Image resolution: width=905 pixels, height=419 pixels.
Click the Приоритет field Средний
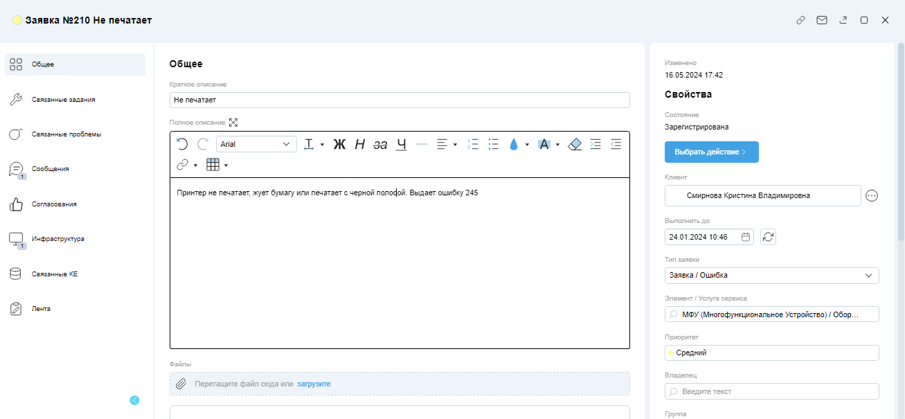point(772,353)
